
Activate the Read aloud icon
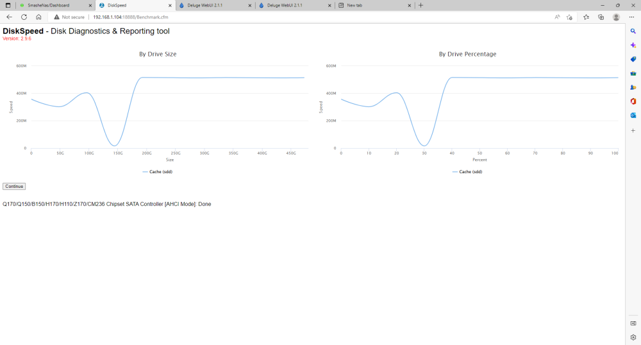click(x=557, y=17)
